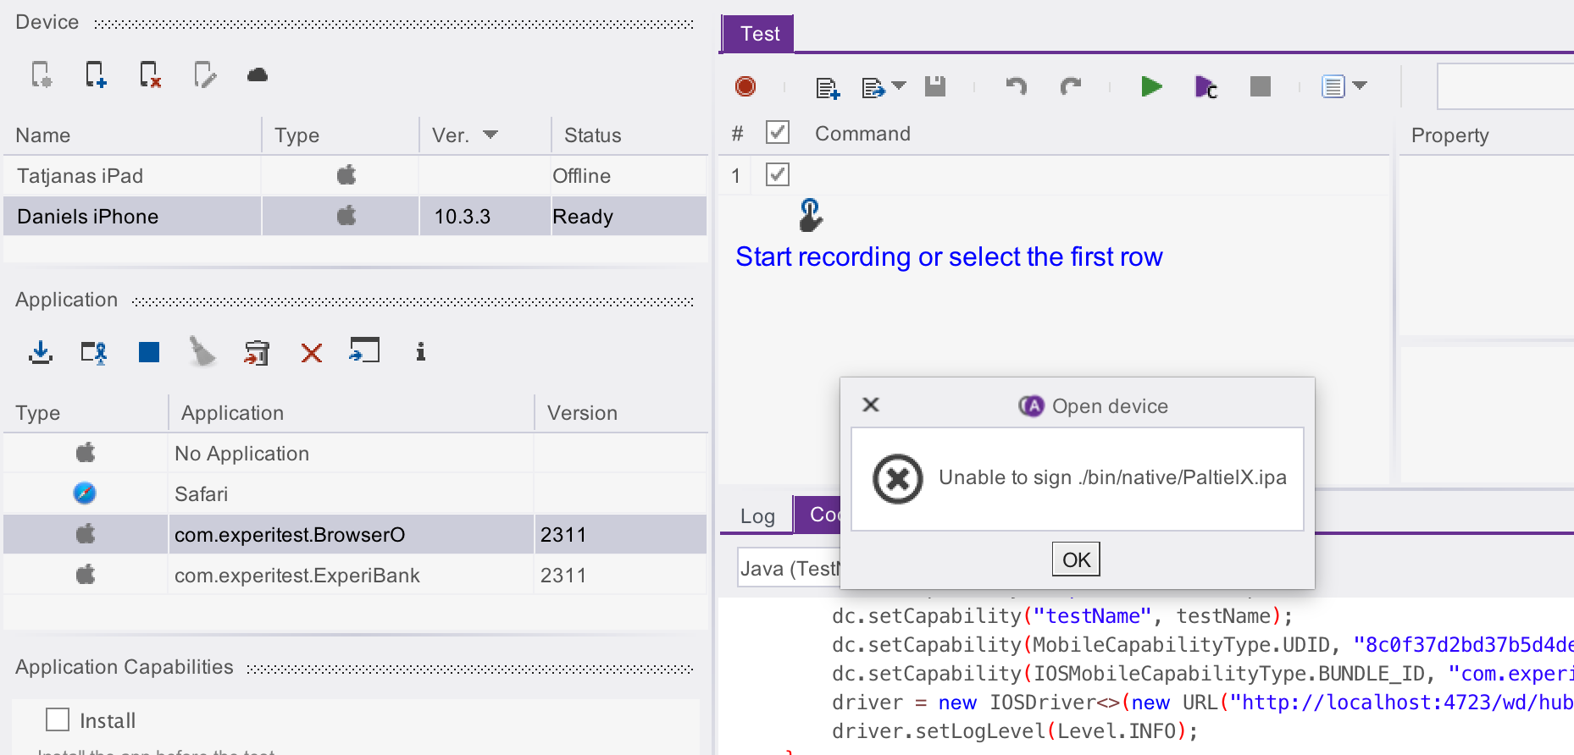Toggle the checkbox in command row 1
The height and width of the screenshot is (755, 1574).
coord(777,174)
